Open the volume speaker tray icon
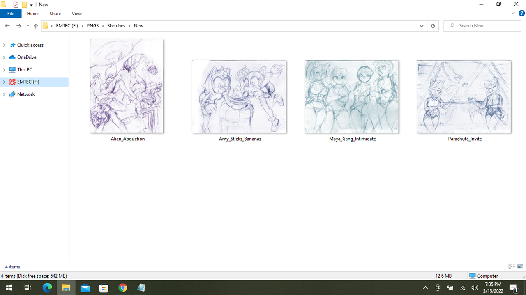This screenshot has width=526, height=295. [475, 288]
